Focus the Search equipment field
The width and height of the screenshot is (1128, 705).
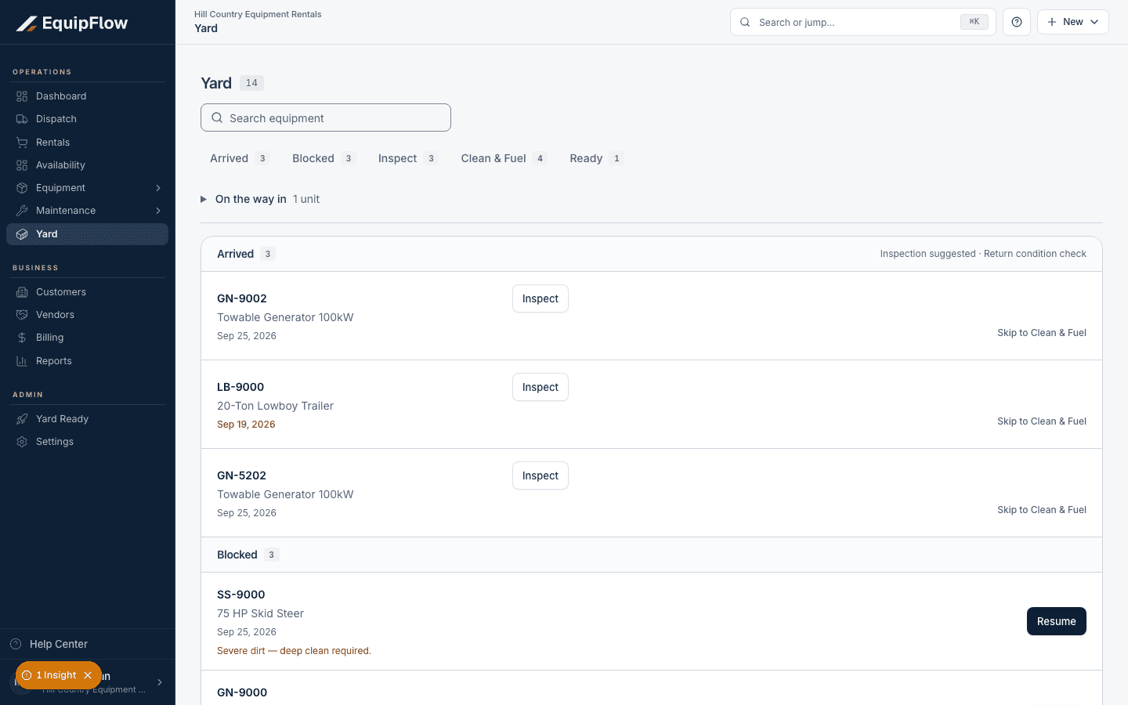pyautogui.click(x=326, y=117)
